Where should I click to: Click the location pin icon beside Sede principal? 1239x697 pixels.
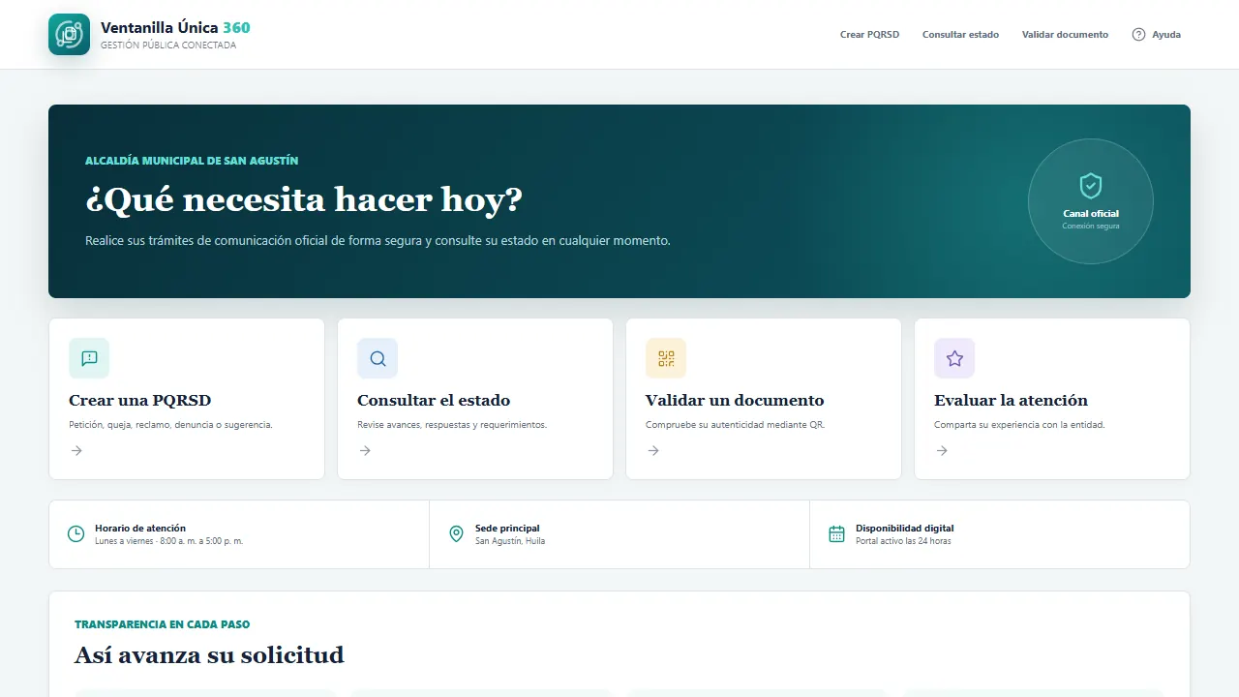pos(457,533)
